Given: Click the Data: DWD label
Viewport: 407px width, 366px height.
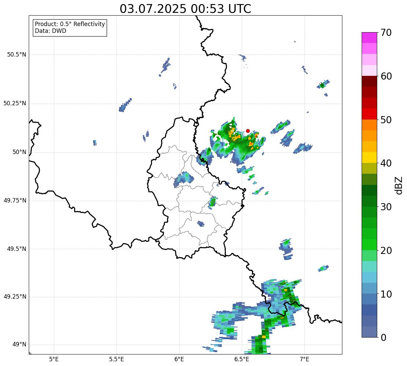Looking at the screenshot, I should coord(50,31).
